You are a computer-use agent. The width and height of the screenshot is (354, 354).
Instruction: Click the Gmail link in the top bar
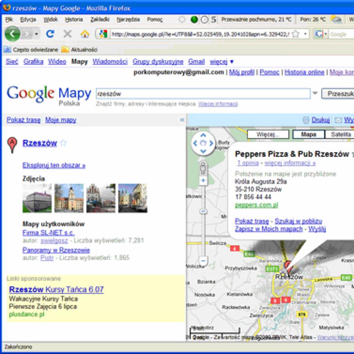click(196, 62)
